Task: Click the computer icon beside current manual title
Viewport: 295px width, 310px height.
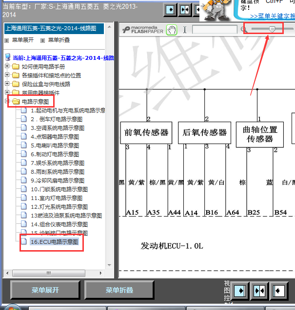Action: coord(7,57)
